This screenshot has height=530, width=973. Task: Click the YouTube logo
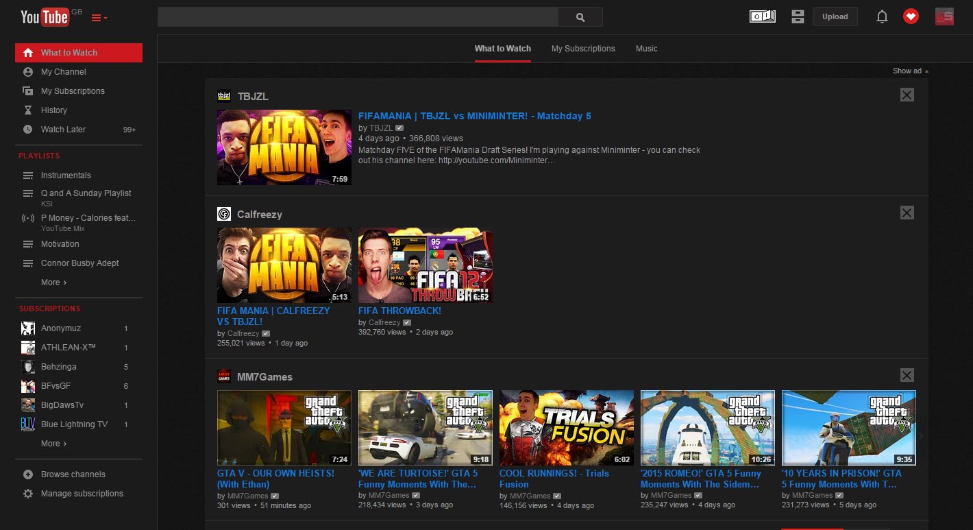[45, 16]
